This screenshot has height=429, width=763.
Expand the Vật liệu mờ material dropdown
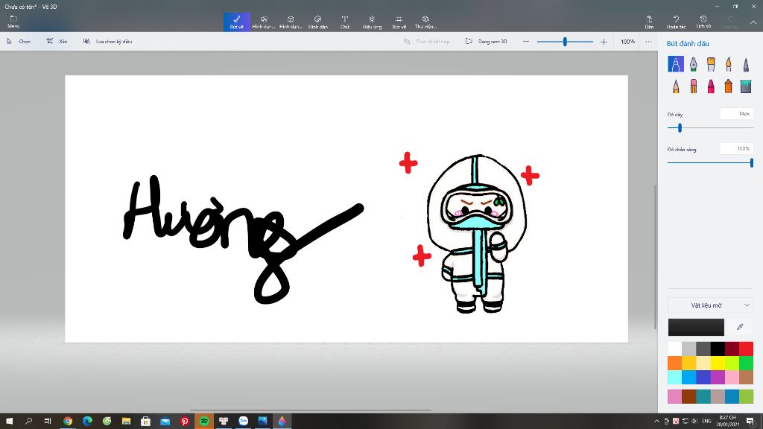(710, 305)
